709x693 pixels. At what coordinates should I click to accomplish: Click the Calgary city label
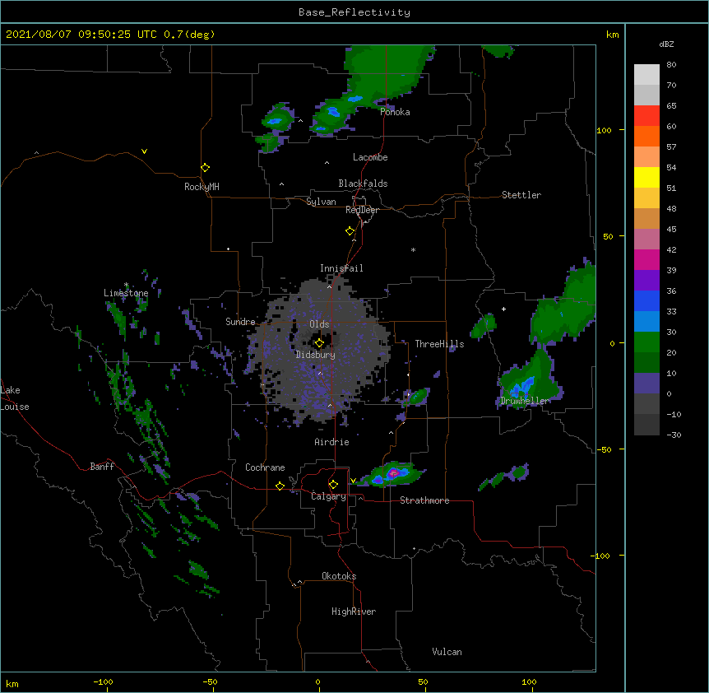[328, 496]
